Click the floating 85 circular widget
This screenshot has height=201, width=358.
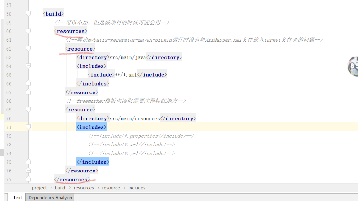(353, 66)
